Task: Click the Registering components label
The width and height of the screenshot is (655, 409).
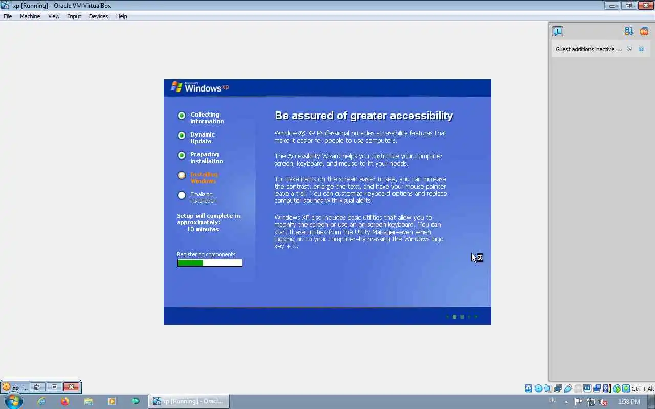Action: pos(206,254)
